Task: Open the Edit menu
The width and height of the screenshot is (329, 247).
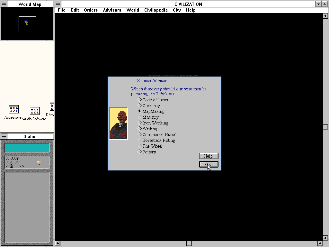Action: [75, 10]
